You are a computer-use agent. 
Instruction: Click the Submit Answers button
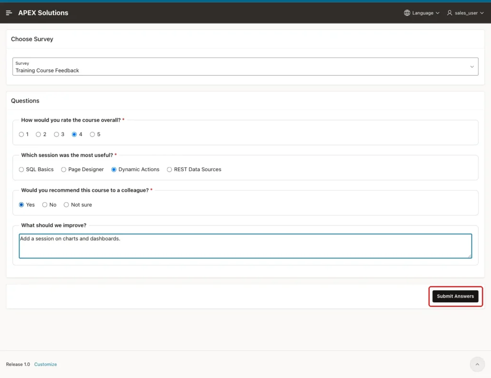pos(456,296)
